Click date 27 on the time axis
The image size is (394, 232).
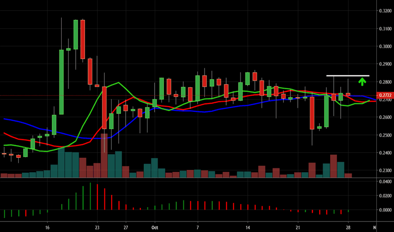126,228
